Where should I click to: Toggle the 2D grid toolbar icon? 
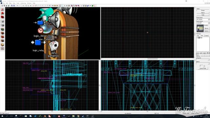point(2,6)
